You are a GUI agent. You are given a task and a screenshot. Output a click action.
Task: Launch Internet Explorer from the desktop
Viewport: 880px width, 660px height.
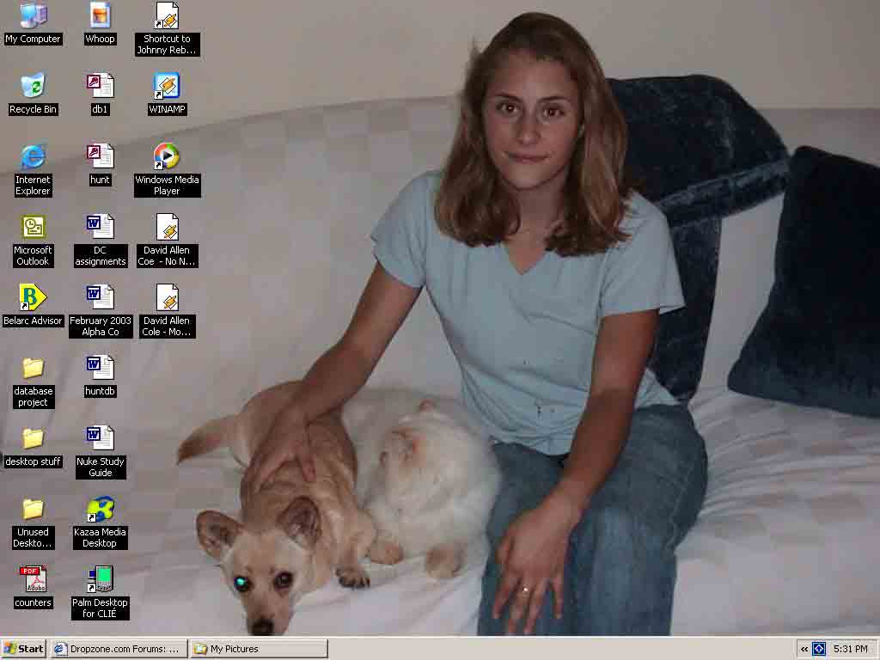tap(33, 157)
